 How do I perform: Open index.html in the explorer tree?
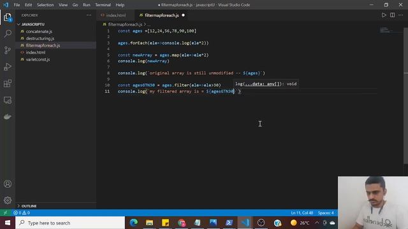tap(36, 52)
